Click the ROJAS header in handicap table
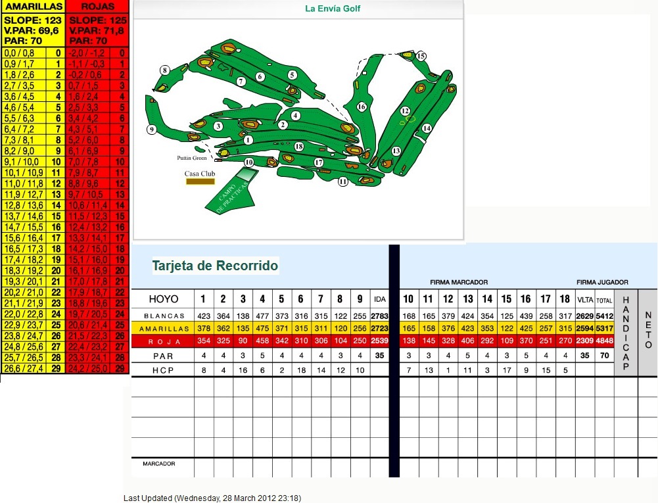The image size is (658, 503). (x=97, y=7)
